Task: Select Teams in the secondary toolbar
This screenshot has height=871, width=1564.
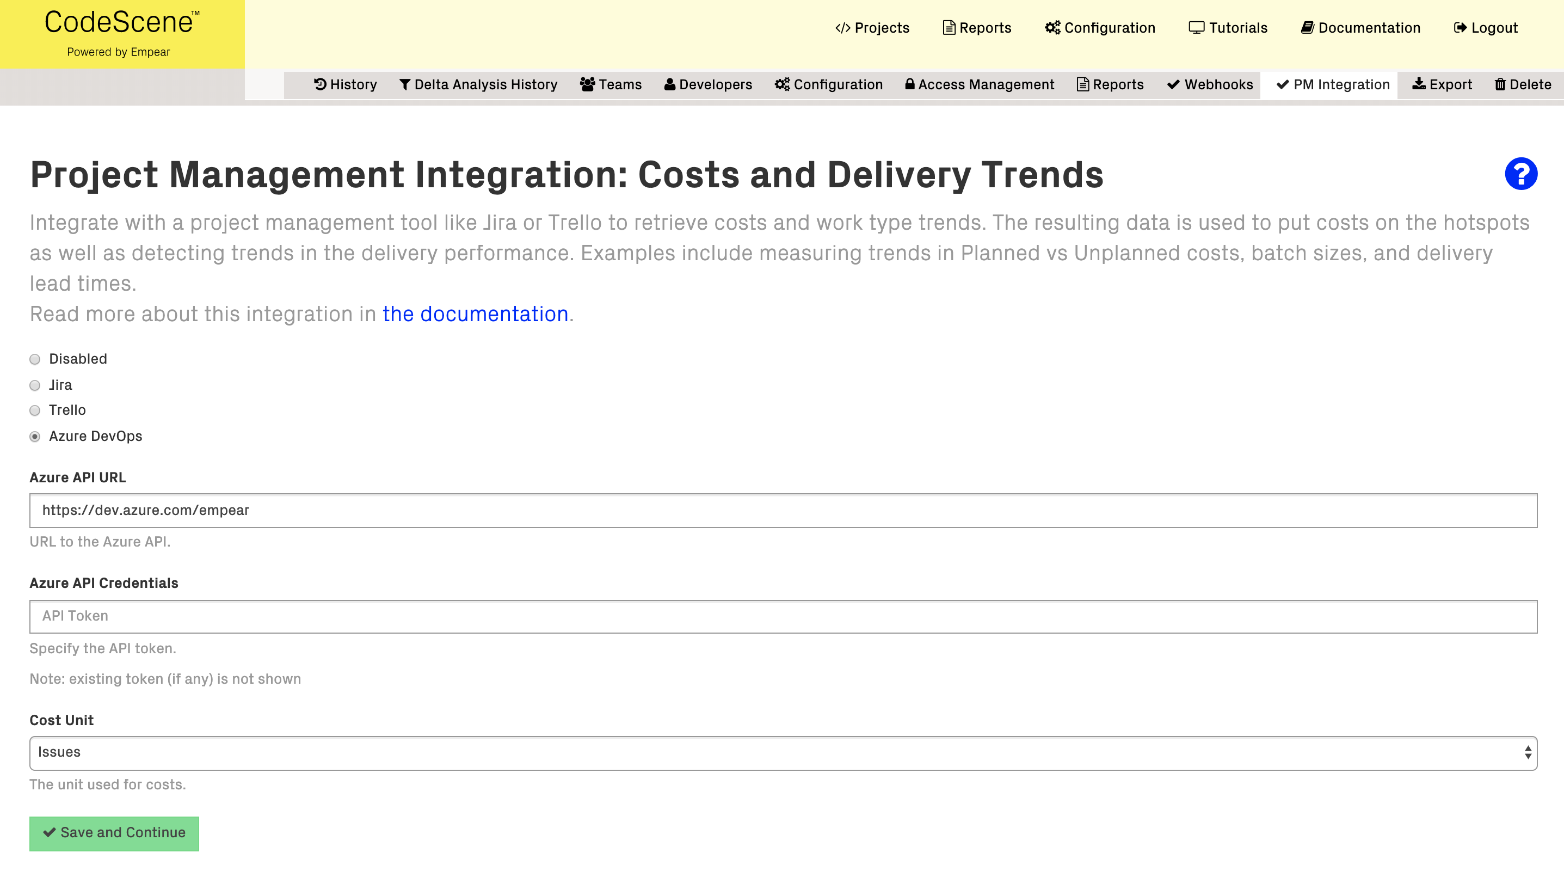Action: tap(610, 85)
